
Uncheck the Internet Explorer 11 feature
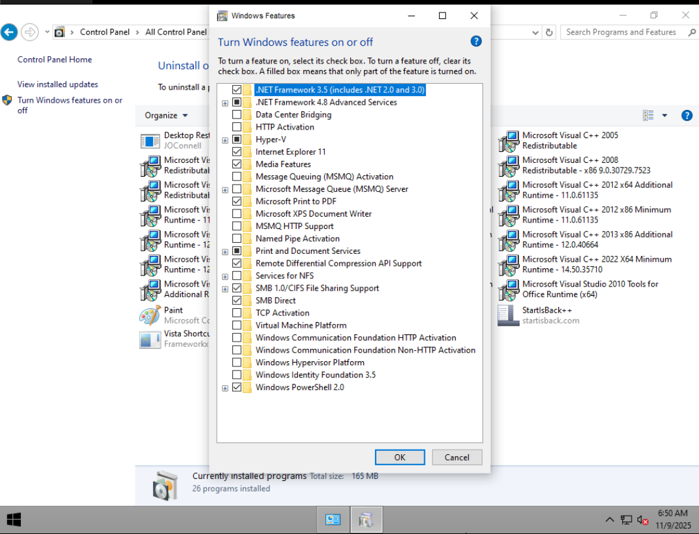[237, 152]
